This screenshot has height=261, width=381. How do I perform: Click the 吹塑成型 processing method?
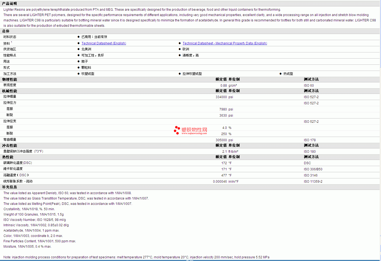point(88,74)
